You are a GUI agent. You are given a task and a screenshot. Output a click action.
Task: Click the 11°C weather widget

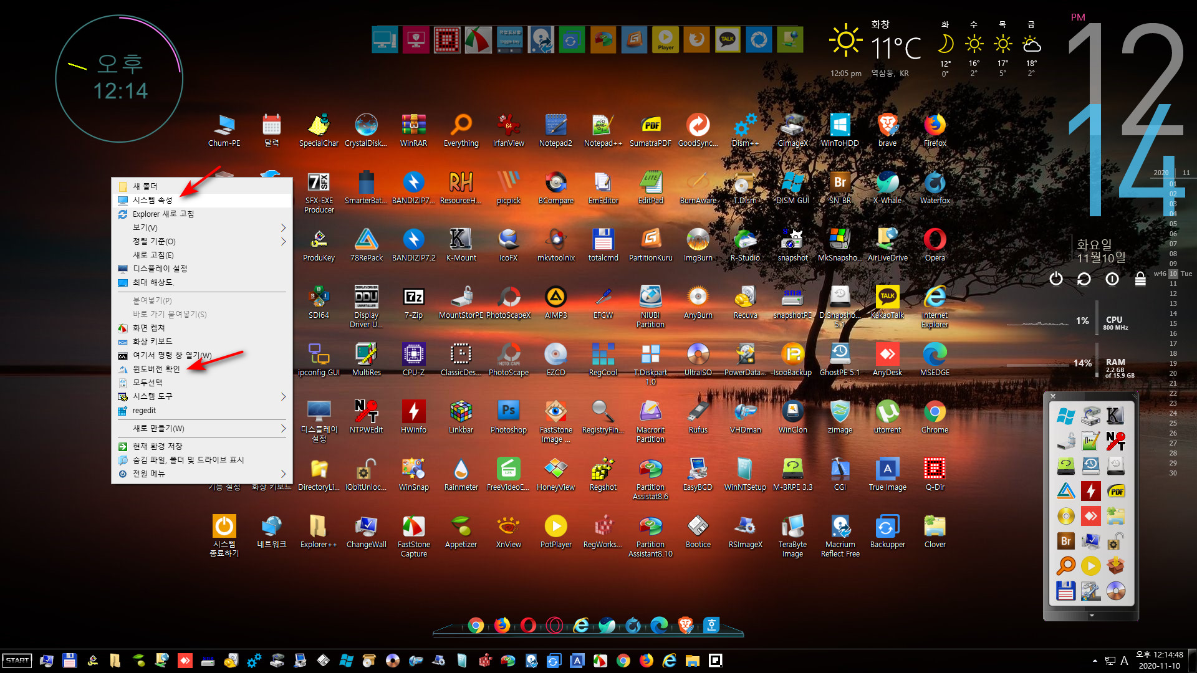point(895,48)
